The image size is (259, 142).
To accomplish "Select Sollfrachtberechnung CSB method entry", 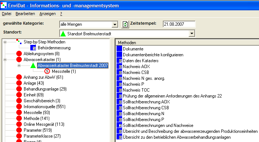I will [146, 108].
